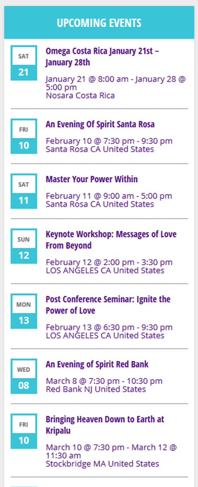Screen dimensions: 198x487
Task: Click Red Bank NJ United States location
Action: [x=96, y=389]
